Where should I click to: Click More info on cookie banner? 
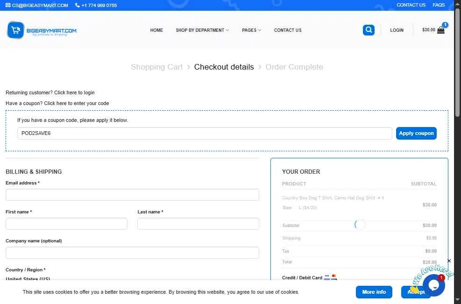[x=374, y=292]
